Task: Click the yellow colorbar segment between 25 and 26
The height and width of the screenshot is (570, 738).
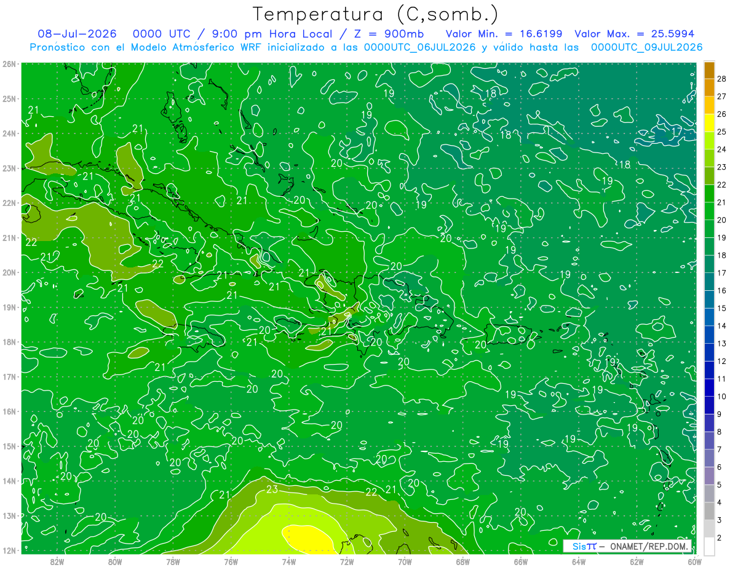Action: coord(709,123)
